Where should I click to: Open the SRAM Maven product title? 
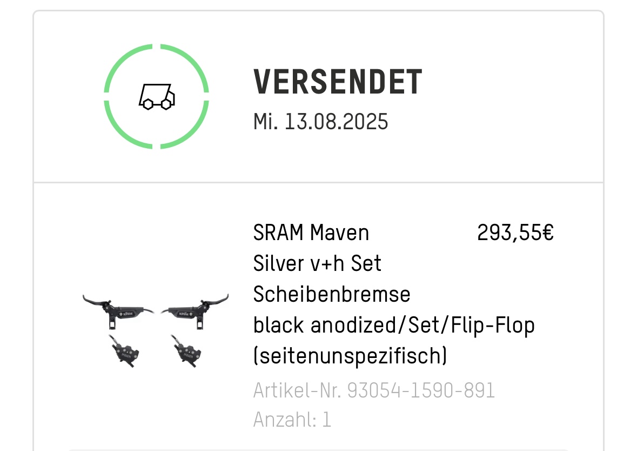(311, 233)
